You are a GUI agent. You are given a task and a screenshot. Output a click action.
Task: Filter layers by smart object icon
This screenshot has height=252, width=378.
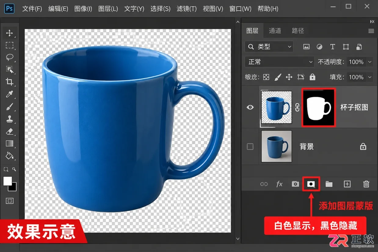359,47
